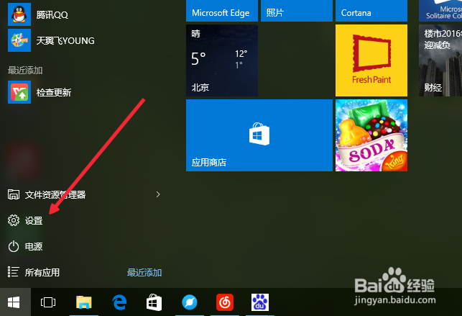Click the folder icon beside 文件资源管理器
The height and width of the screenshot is (316, 462).
tap(14, 194)
